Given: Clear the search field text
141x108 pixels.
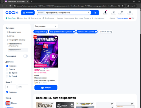Looking at the screenshot, I should 88,13.
